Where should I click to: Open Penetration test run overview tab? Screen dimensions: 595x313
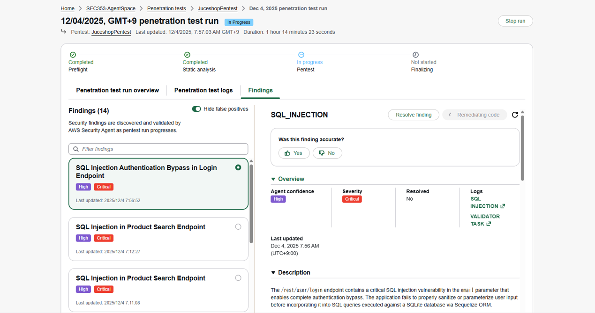tap(117, 90)
